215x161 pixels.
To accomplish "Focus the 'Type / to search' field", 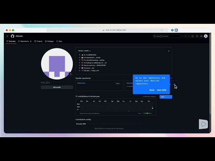I will (x=167, y=36).
